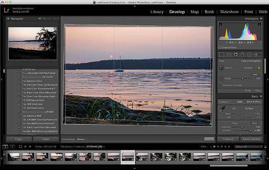Click the Straighten tool level icon

click(221, 78)
